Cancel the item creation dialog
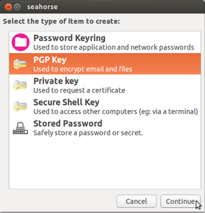The image size is (205, 213). click(136, 201)
